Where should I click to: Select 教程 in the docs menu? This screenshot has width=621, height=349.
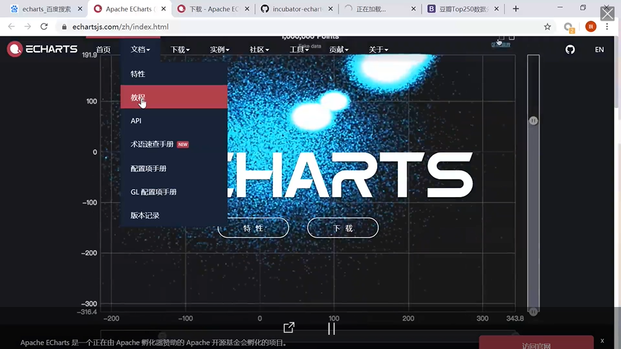point(174,97)
